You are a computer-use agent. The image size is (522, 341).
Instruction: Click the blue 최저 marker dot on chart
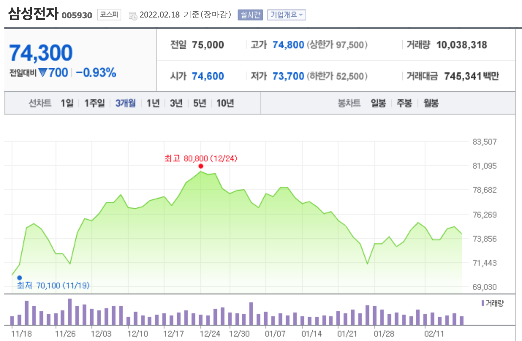pyautogui.click(x=20, y=278)
